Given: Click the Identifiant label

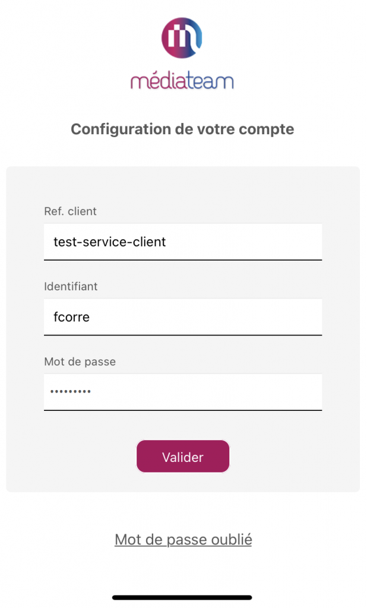Looking at the screenshot, I should pos(71,287).
